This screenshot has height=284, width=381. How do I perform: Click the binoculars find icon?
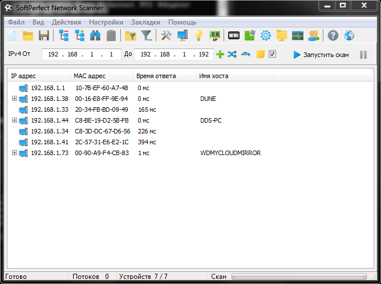click(x=95, y=36)
